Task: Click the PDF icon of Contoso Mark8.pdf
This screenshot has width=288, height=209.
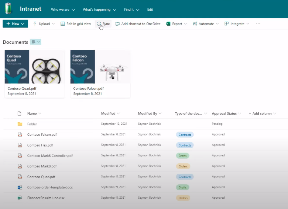Action: click(20, 166)
